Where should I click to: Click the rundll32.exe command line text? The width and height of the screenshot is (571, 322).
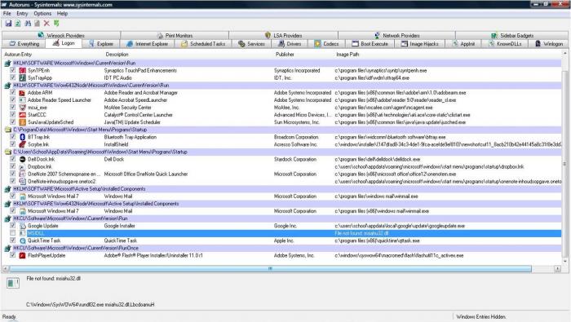coord(90,305)
